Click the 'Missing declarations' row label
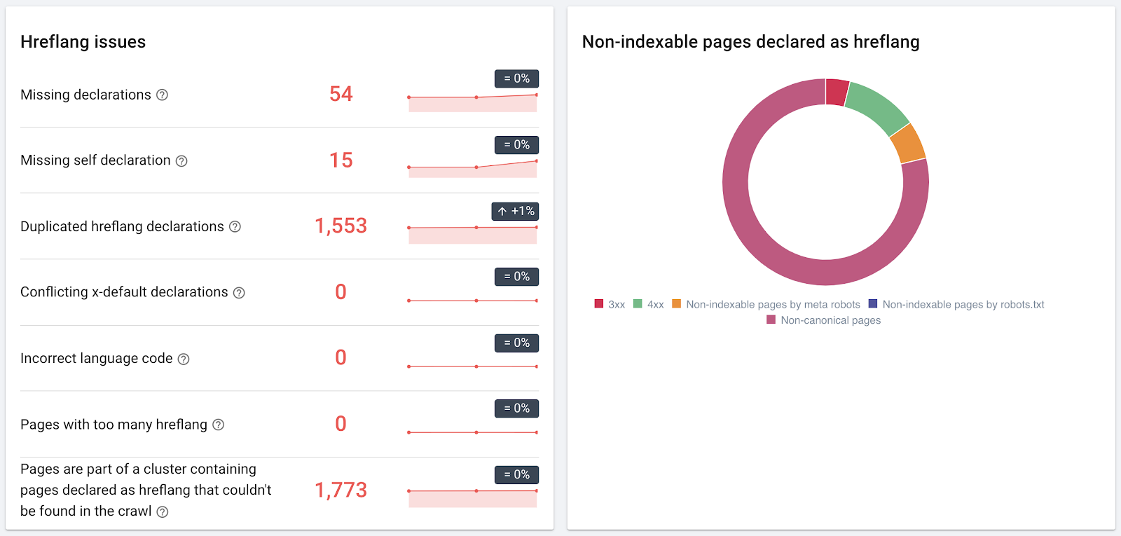1121x536 pixels. (85, 95)
